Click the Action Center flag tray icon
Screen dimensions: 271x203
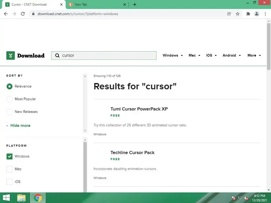(233, 198)
